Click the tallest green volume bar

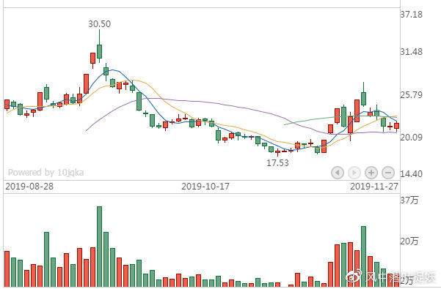click(x=99, y=247)
